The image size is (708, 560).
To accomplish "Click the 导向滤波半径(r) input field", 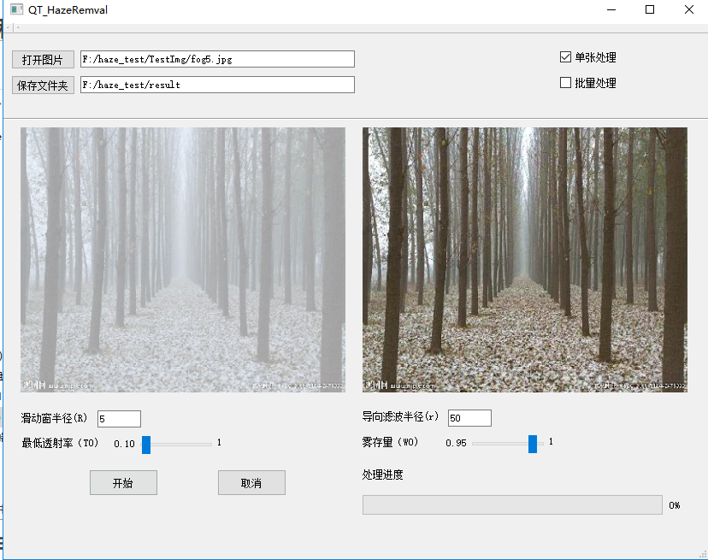I will 469,418.
